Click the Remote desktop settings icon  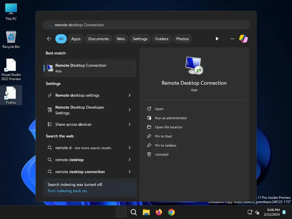pos(50,95)
